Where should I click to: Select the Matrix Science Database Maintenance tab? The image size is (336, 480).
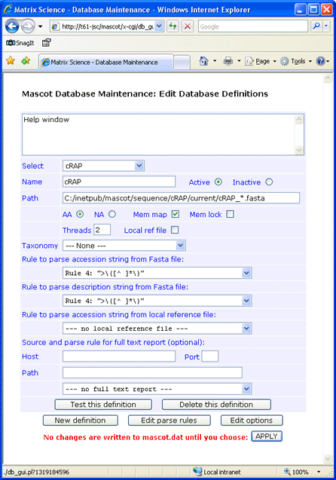pos(105,62)
